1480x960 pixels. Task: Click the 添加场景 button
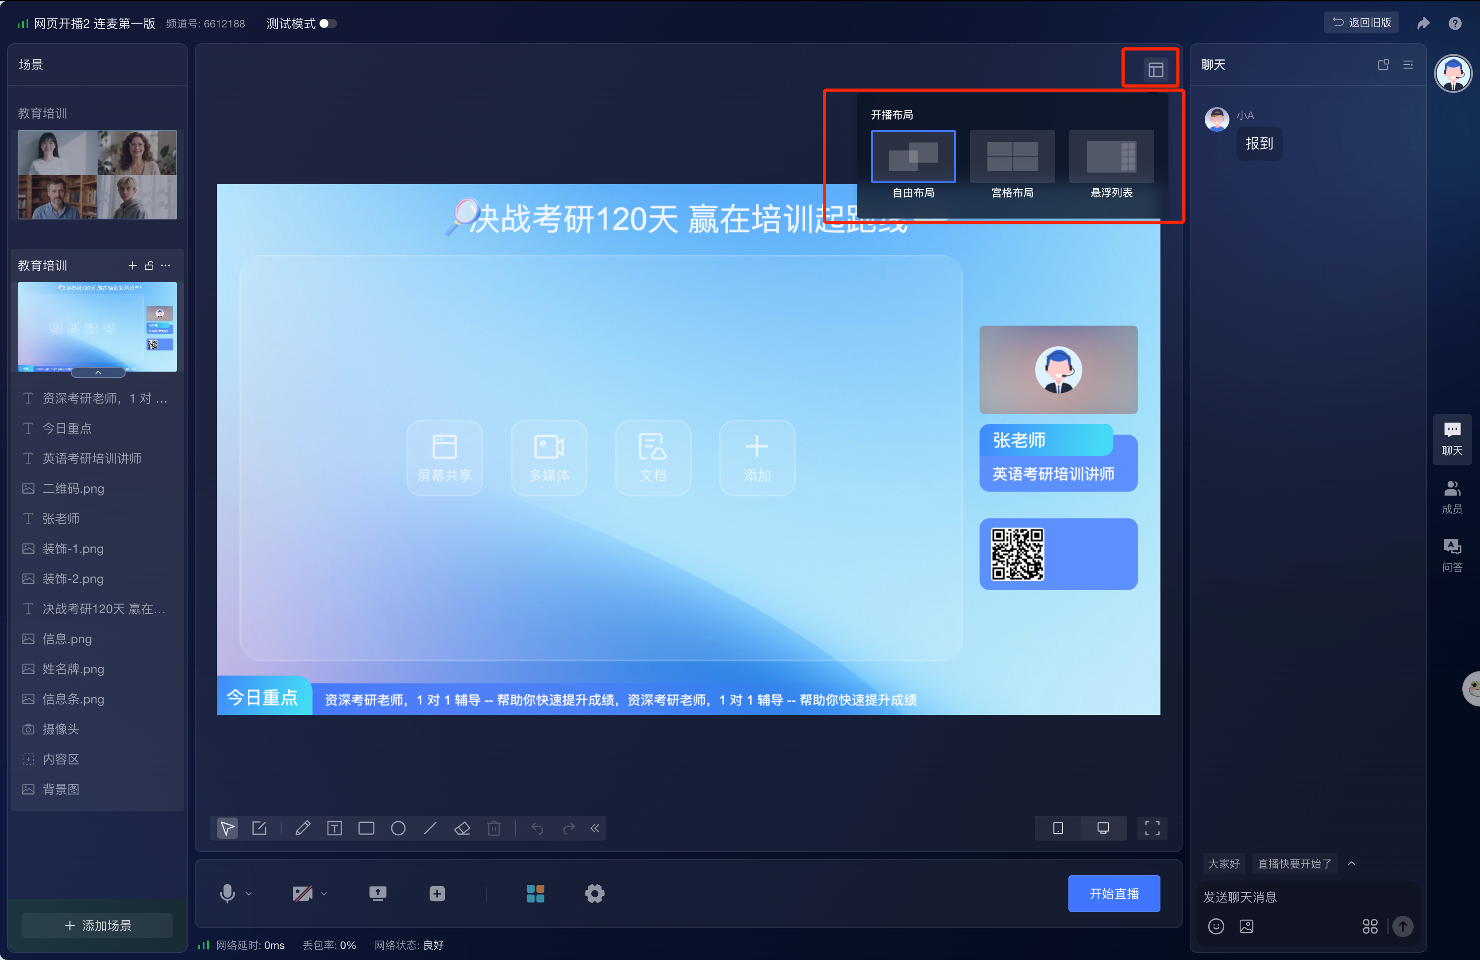tap(98, 925)
